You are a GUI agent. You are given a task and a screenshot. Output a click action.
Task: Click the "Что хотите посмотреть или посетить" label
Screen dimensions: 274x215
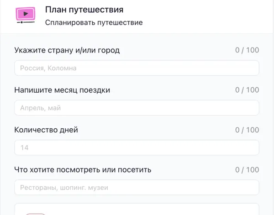pos(83,170)
